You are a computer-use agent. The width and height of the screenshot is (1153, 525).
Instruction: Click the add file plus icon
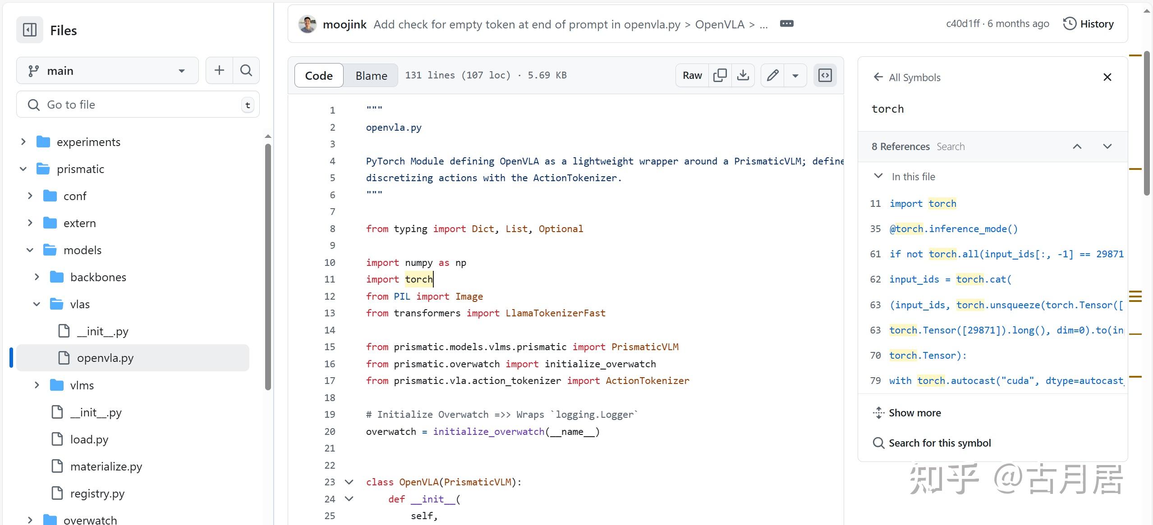click(x=219, y=70)
